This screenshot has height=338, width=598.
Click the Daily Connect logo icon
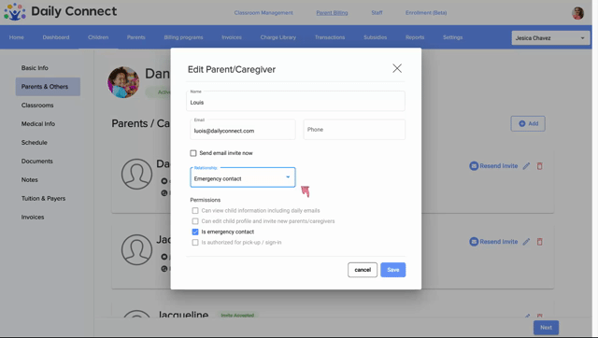click(x=15, y=12)
